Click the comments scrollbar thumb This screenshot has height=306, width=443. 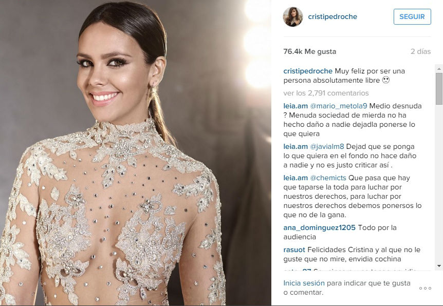click(439, 89)
